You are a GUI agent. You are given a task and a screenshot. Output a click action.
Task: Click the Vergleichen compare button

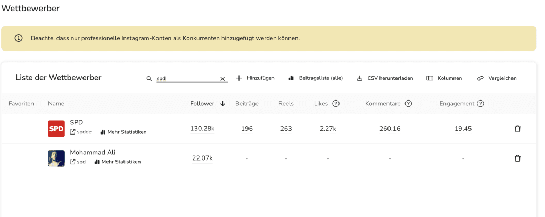tap(497, 78)
